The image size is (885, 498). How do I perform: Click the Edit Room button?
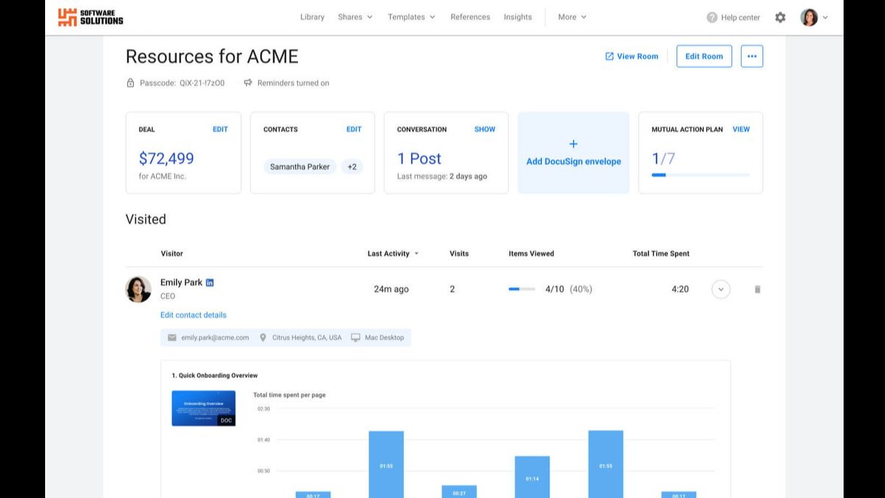pos(704,56)
